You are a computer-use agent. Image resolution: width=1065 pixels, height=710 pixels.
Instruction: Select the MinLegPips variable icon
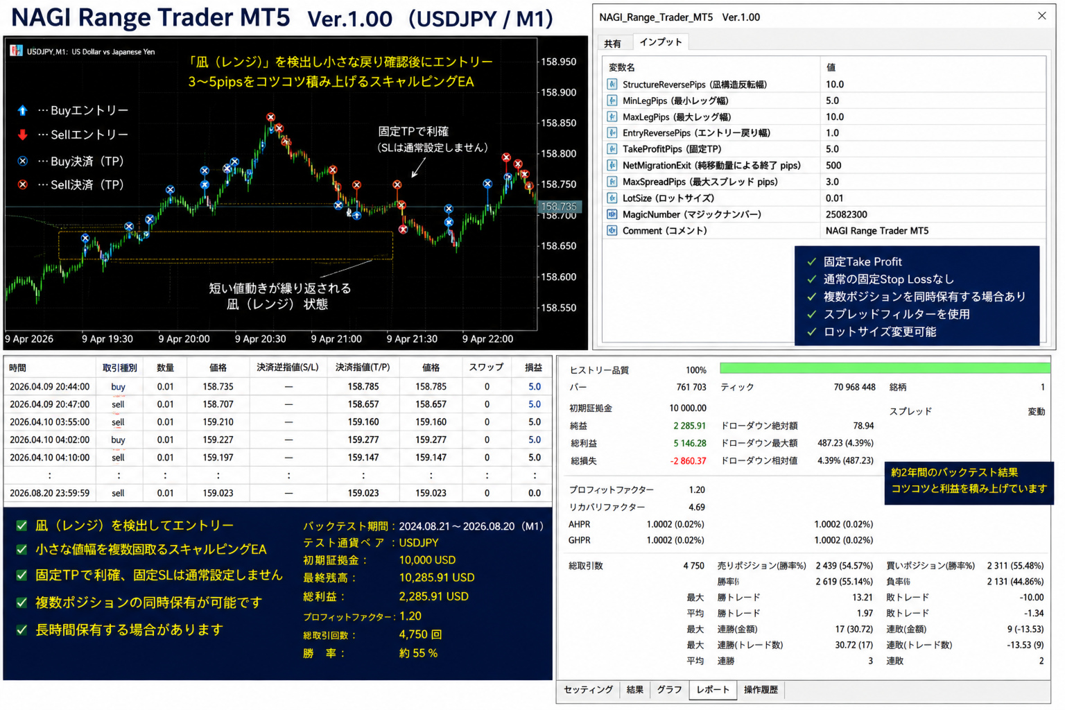(612, 101)
